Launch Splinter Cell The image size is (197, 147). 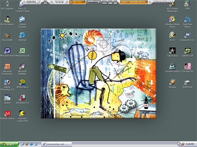(x=187, y=52)
